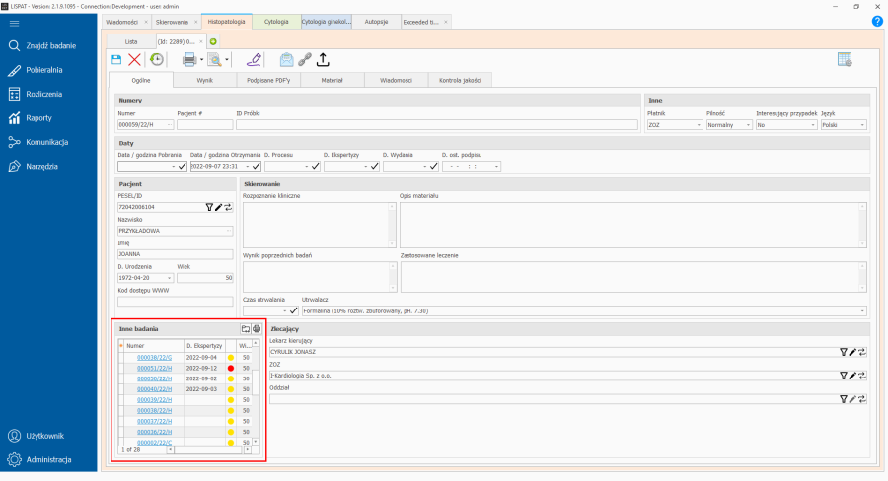Click printer icon in Inne badania panel

258,329
